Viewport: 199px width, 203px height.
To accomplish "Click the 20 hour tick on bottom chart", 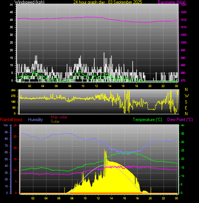I will [150, 198].
